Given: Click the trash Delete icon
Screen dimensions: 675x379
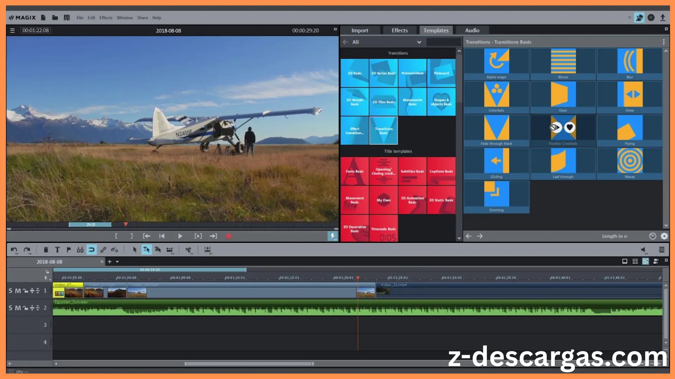Looking at the screenshot, I should (x=46, y=250).
